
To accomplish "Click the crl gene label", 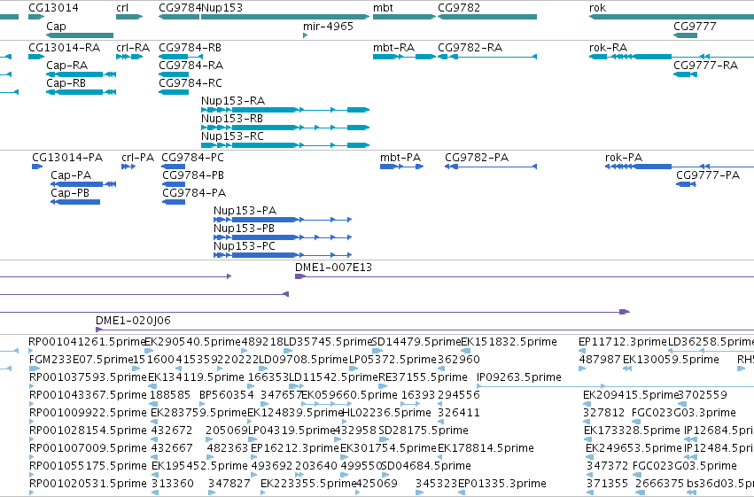I will tap(122, 8).
